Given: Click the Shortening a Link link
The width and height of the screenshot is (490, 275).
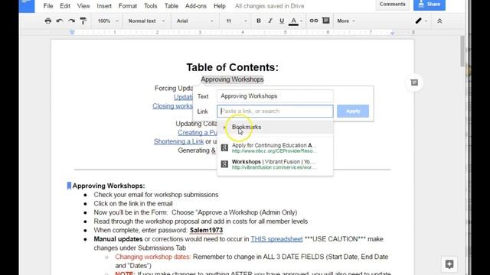Looking at the screenshot, I should click(x=178, y=141).
